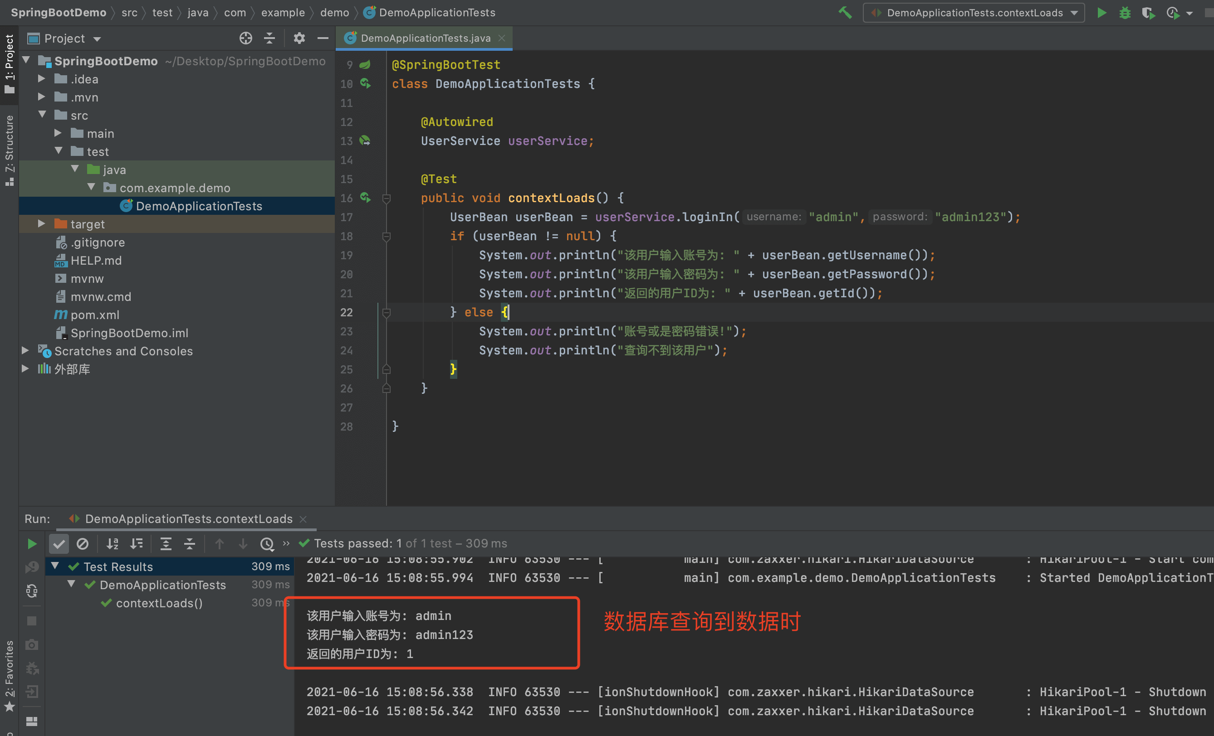Viewport: 1214px width, 736px height.
Task: Fold the contextLoads method at line 16
Action: point(386,199)
